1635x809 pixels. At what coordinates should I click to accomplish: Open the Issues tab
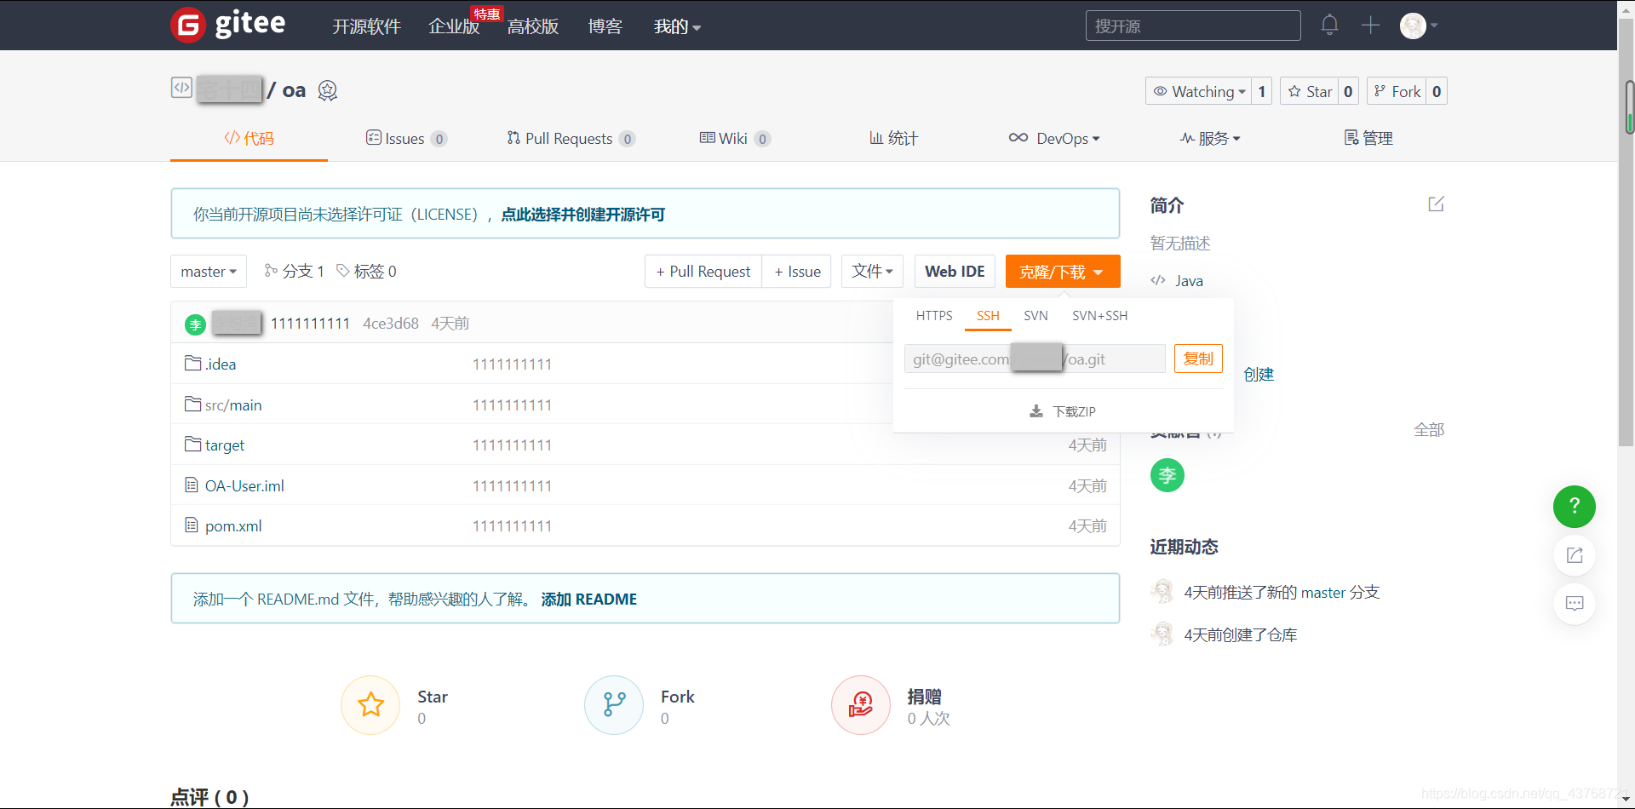[406, 138]
